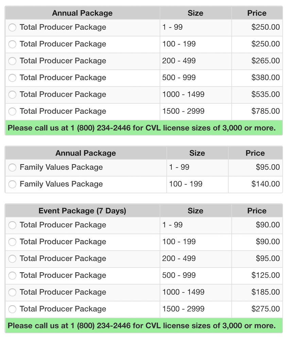This screenshot has width=288, height=340.
Task: Pick annual Total Producer Package priced $535.00
Action: click(x=12, y=95)
